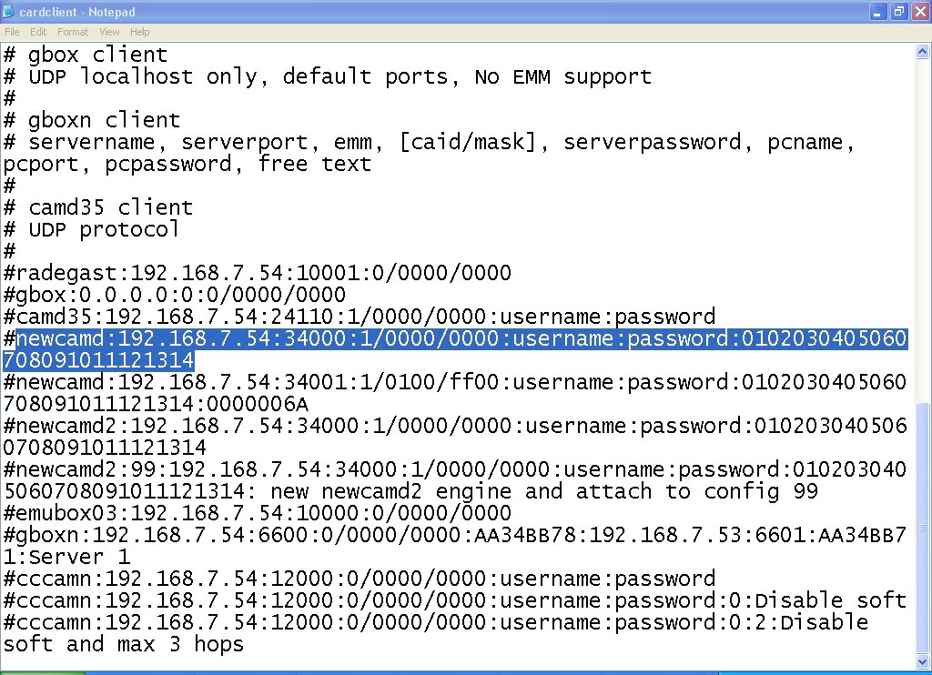Open the File menu
Screen dimensions: 932x675
point(12,32)
